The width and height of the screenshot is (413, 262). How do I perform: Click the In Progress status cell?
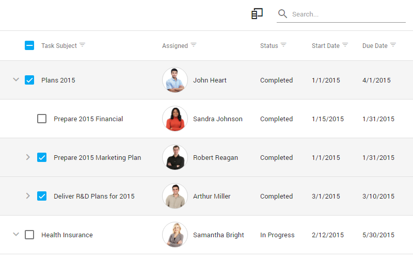(277, 235)
